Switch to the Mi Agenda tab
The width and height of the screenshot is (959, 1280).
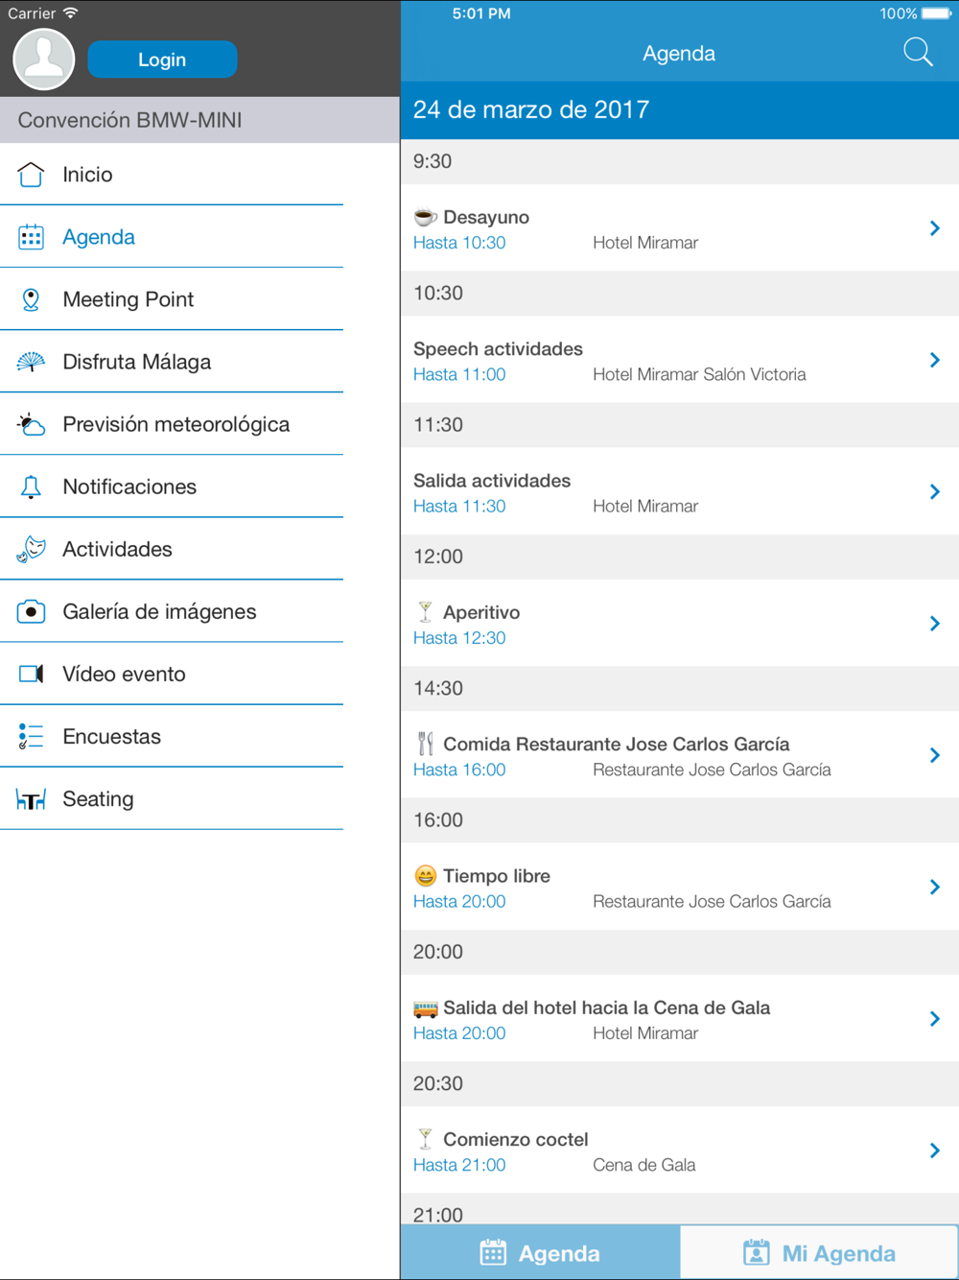coord(819,1252)
